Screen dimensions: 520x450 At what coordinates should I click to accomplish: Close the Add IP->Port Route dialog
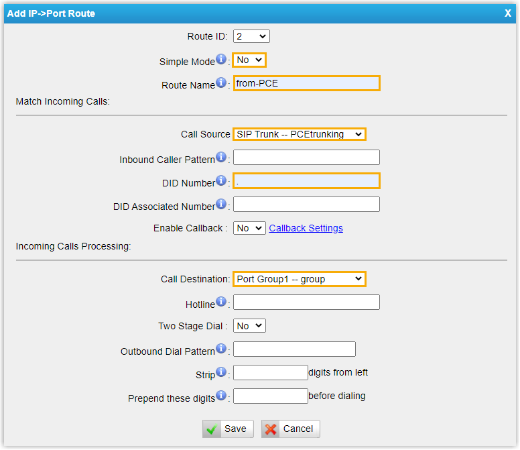[x=507, y=13]
